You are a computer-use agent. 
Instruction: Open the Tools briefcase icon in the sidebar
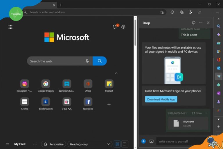(x=219, y=43)
